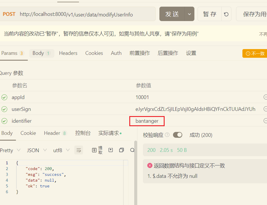Click the identifier value field bantanger
This screenshot has height=205, width=267.
coord(147,121)
